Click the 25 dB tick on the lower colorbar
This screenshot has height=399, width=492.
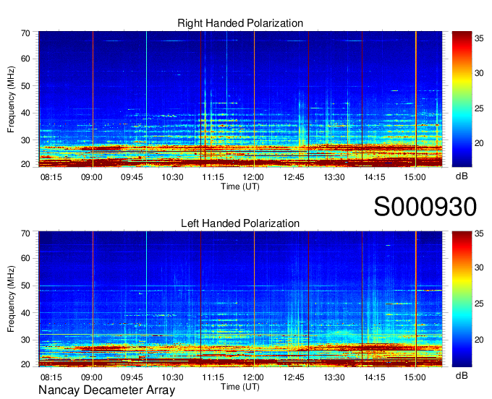pos(479,304)
